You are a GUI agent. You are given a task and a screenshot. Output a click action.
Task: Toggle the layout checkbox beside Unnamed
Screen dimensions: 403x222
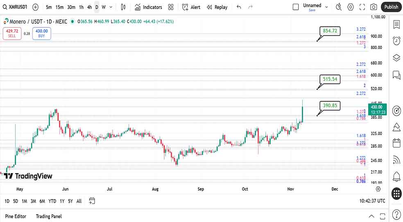pos(296,7)
